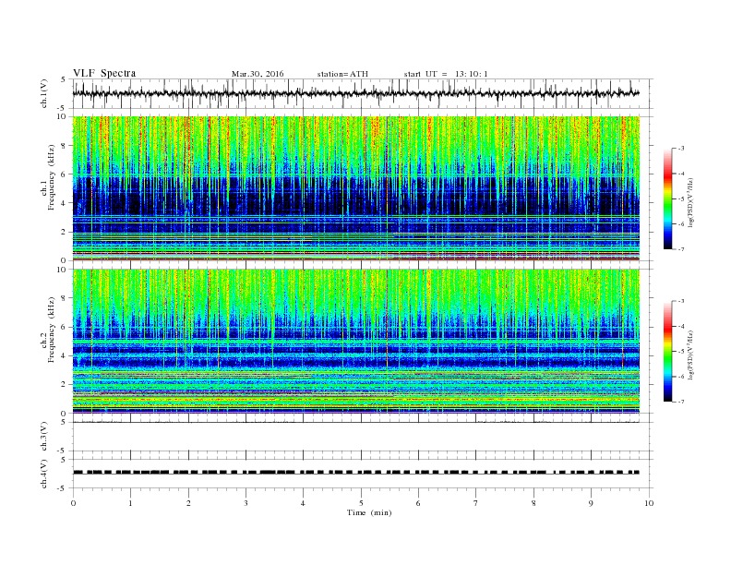
Task: Select the "start UT = 13:10:1" text
Action: click(x=446, y=74)
